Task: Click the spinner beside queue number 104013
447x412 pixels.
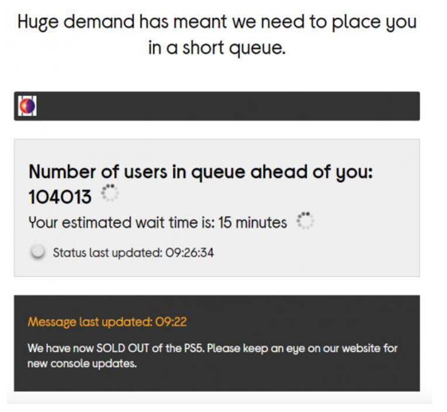Action: pos(110,193)
